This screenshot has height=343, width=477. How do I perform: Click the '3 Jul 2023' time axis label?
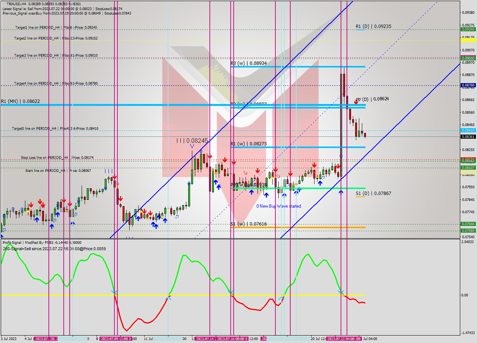(9, 339)
